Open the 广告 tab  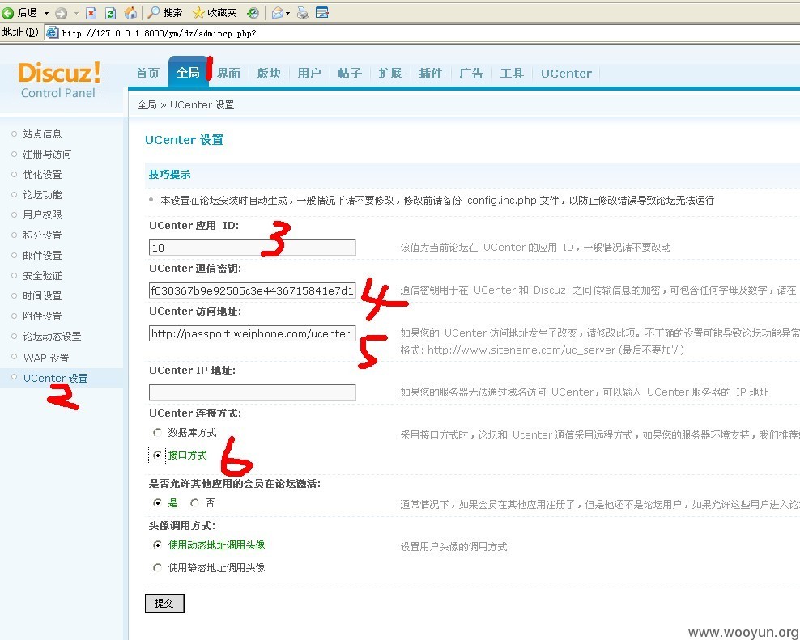(x=471, y=74)
